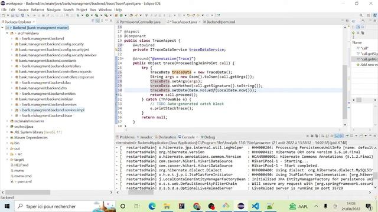The height and width of the screenshot is (212, 378).
Task: Click Remove All Terminated Launches in Console
Action: (x=317, y=136)
